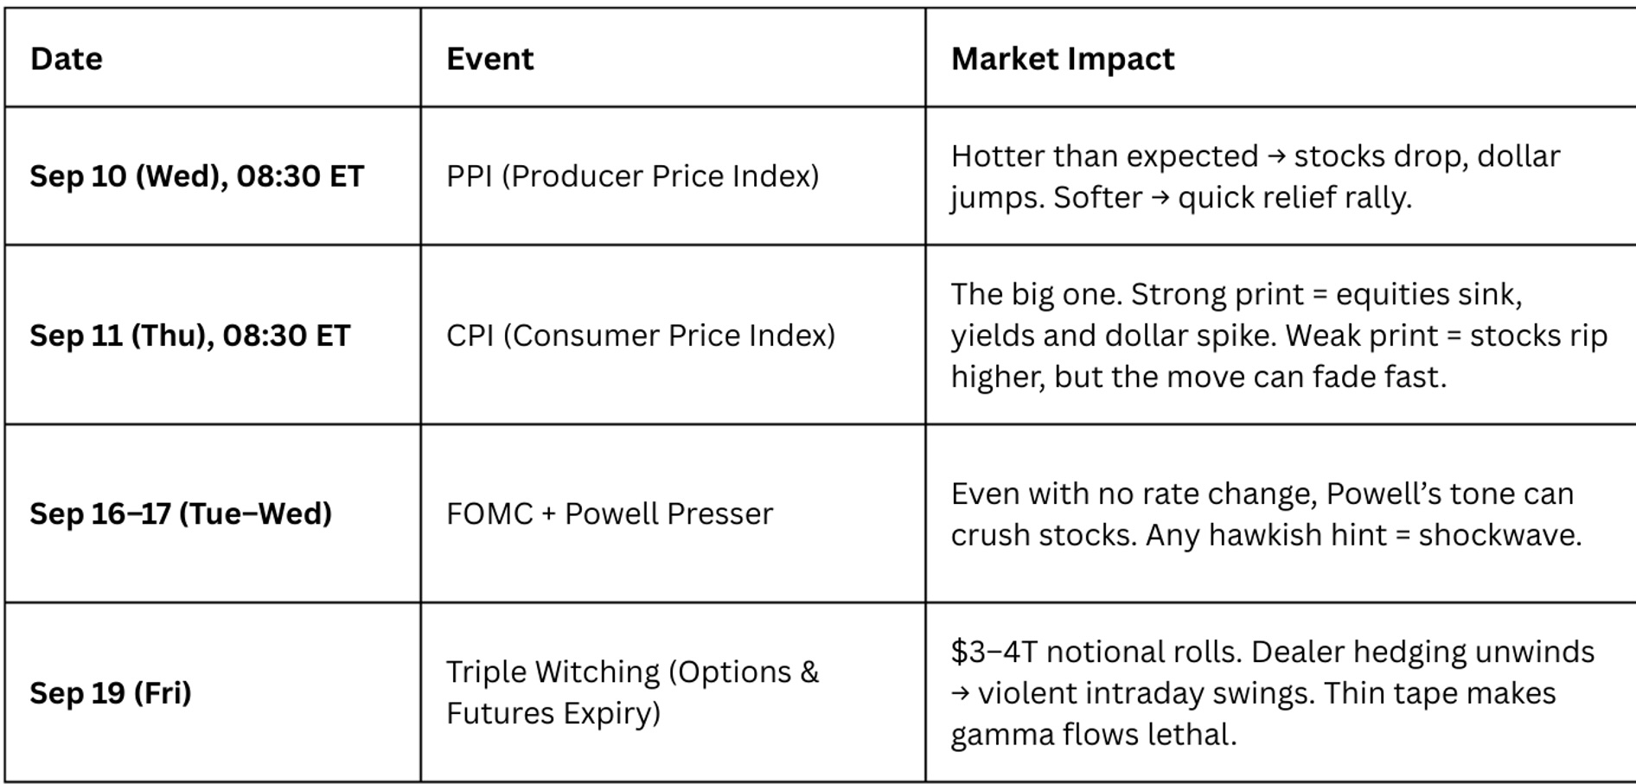This screenshot has width=1636, height=784.
Task: Click the arrow before 'violent intraday swings'
Action: click(x=960, y=694)
